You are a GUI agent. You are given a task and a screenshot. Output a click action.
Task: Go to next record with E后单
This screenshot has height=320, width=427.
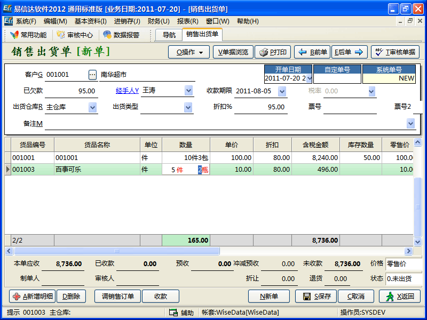349,52
